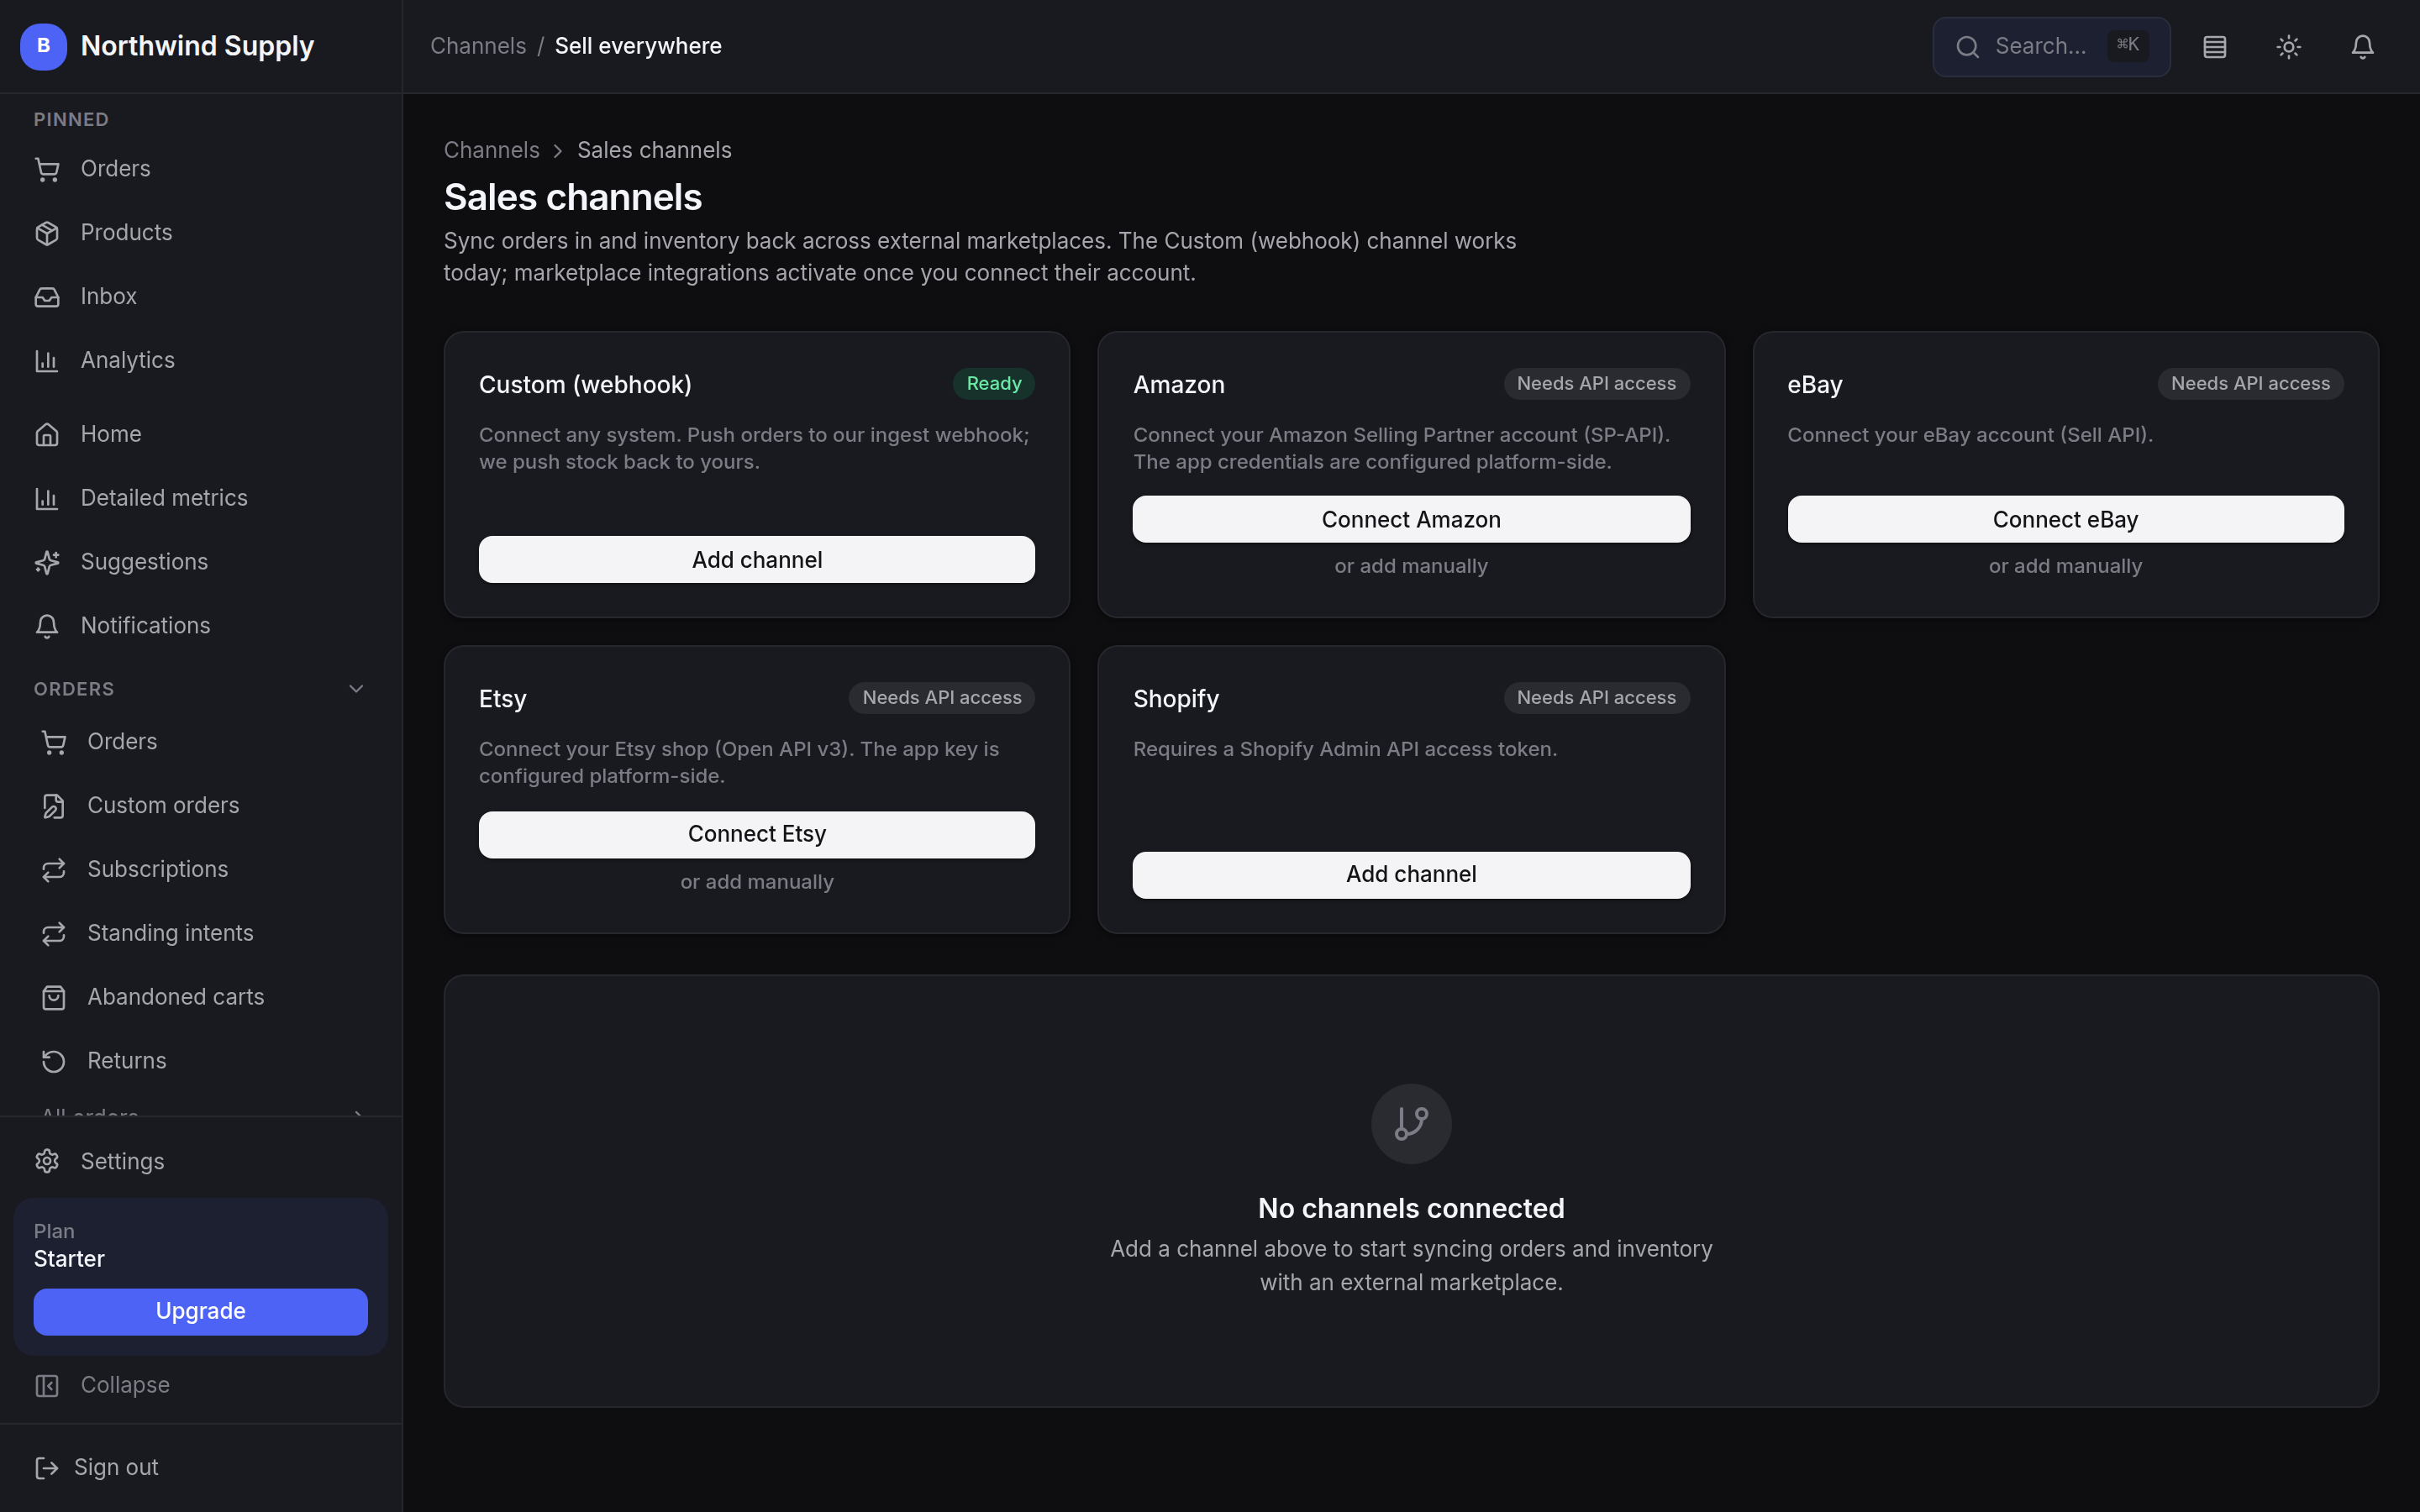The width and height of the screenshot is (2420, 1512).
Task: Click the Detailed metrics chart icon
Action: [47, 499]
